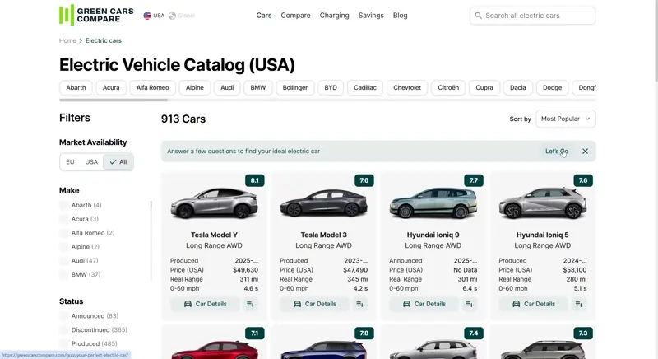This screenshot has width=658, height=359.
Task: Filter by the Chevrolet brand chip
Action: tap(407, 88)
